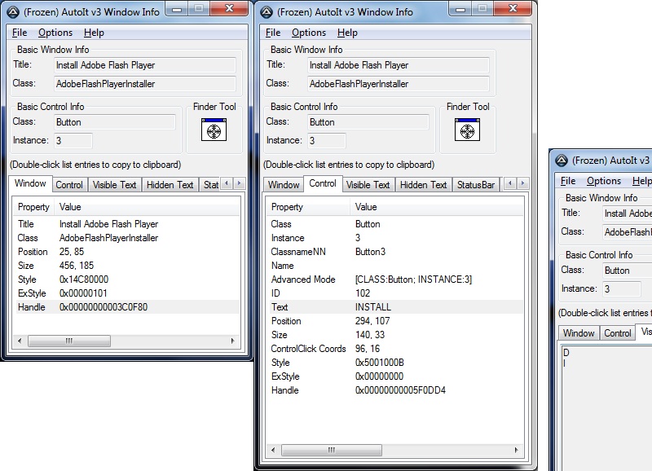Click the Value column header in middle window
652x471 pixels.
(x=437, y=207)
